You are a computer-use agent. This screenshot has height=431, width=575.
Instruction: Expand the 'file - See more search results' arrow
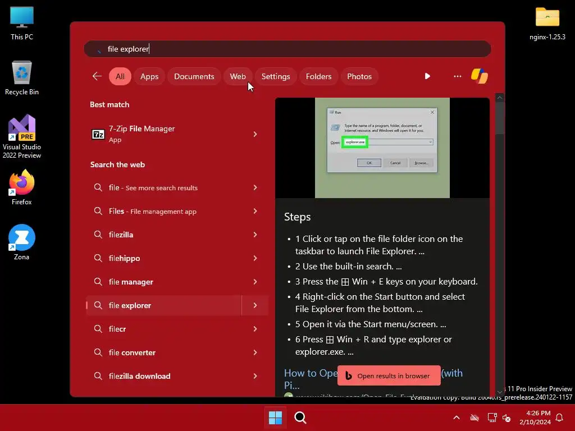click(x=255, y=187)
